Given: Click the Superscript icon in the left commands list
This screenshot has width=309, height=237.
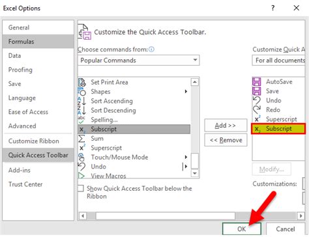Looking at the screenshot, I should (82, 148).
